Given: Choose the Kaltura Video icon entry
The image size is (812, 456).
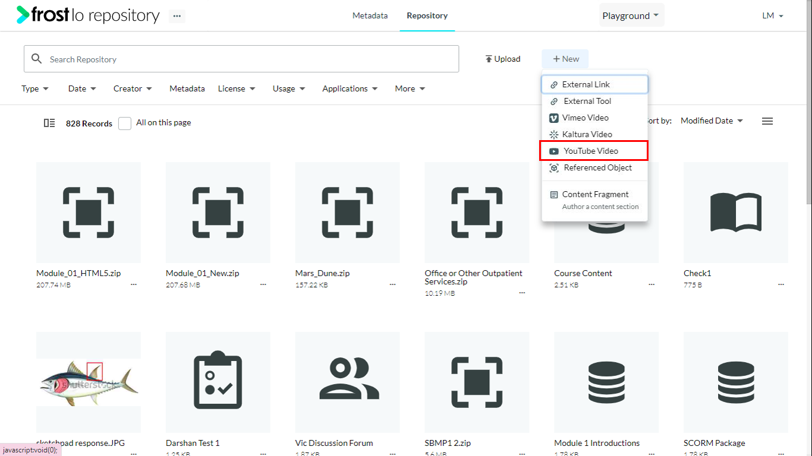Looking at the screenshot, I should point(553,135).
